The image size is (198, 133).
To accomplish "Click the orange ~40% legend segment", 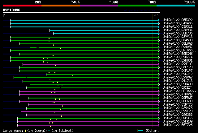I will point(61,6).
